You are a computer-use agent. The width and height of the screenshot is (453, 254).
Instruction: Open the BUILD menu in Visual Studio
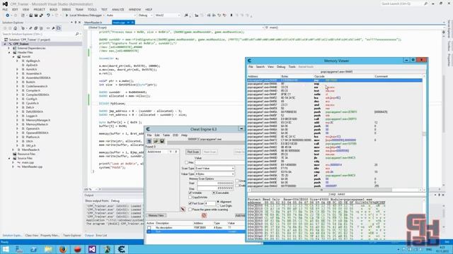[53, 9]
